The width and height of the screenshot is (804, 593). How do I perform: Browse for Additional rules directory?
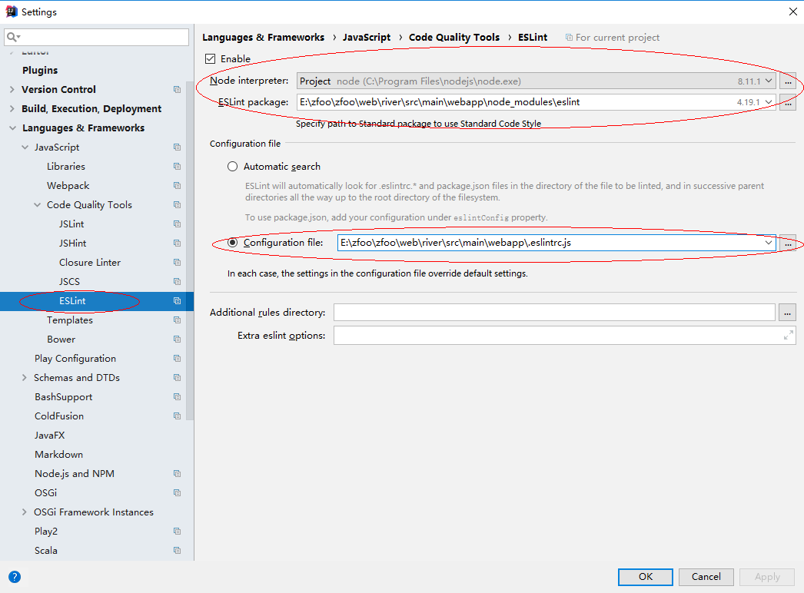(788, 312)
